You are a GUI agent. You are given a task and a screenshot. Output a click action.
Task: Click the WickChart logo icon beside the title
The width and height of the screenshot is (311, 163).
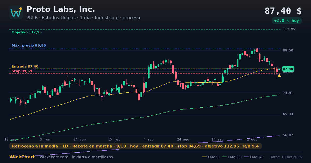[16, 12]
